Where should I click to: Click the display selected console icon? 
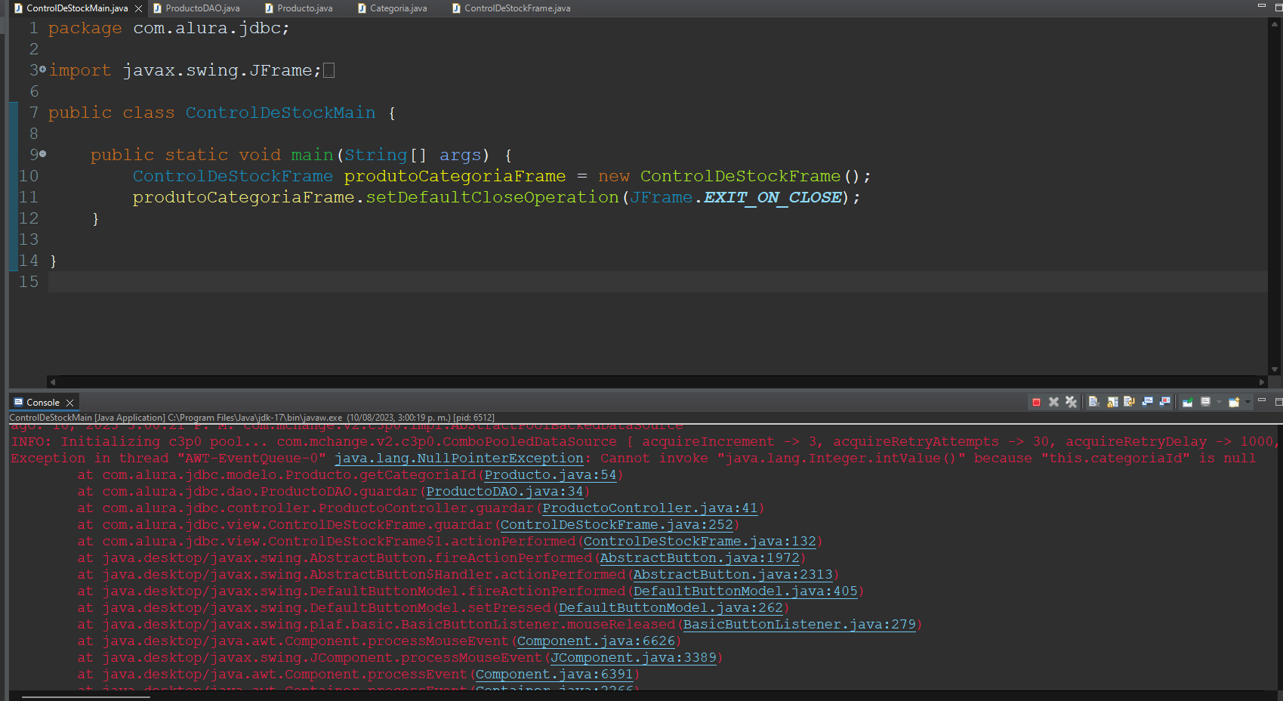(x=1206, y=402)
